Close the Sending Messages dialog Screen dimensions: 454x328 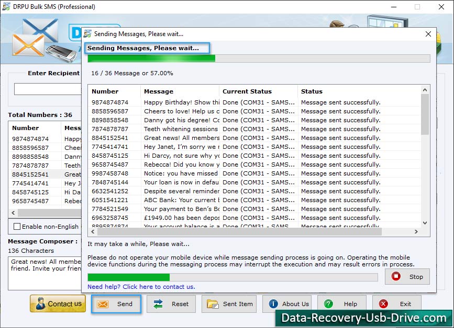click(428, 34)
